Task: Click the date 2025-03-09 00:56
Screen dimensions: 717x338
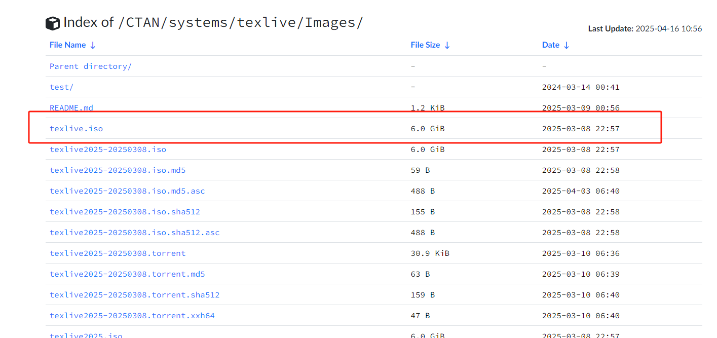Action: [581, 108]
